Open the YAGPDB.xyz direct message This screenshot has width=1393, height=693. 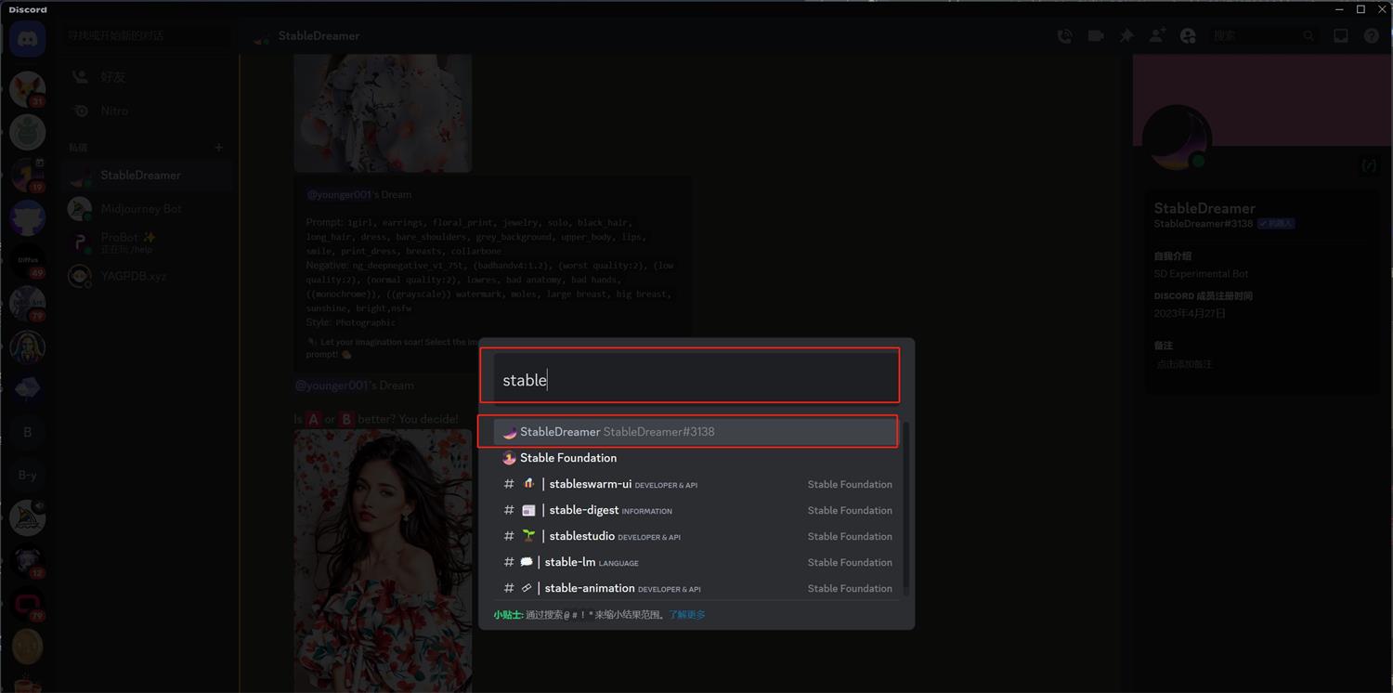[x=147, y=276]
